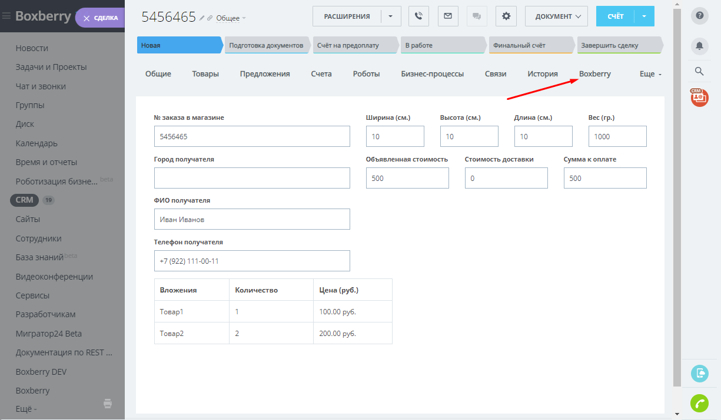721x420 pixels.
Task: Open deal settings with the gear icon
Action: pos(506,16)
